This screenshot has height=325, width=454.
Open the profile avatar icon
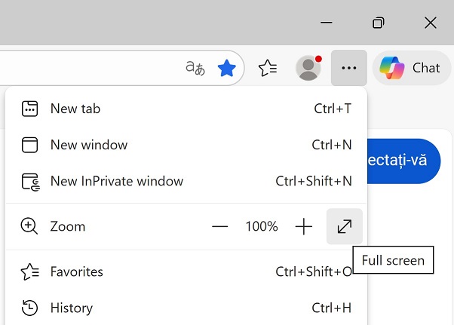[x=308, y=68]
